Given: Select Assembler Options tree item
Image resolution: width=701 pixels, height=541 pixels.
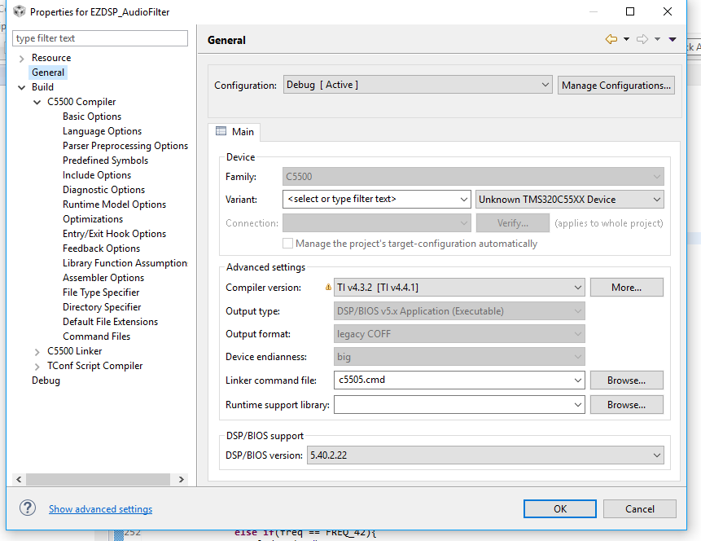Looking at the screenshot, I should click(103, 278).
